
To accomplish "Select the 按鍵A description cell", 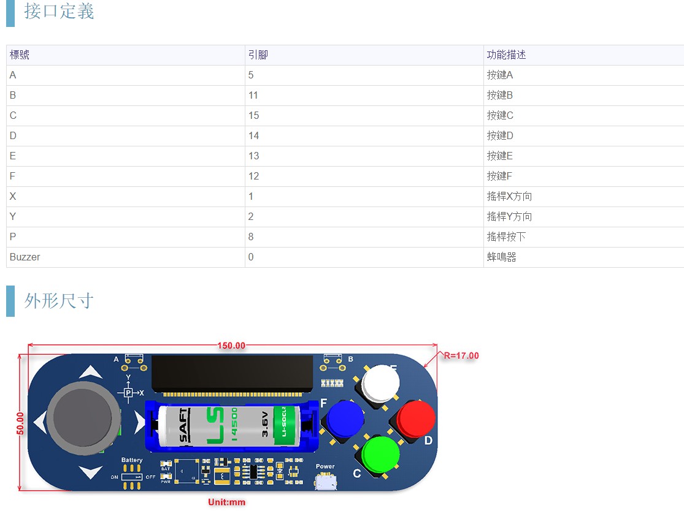I will (583, 75).
